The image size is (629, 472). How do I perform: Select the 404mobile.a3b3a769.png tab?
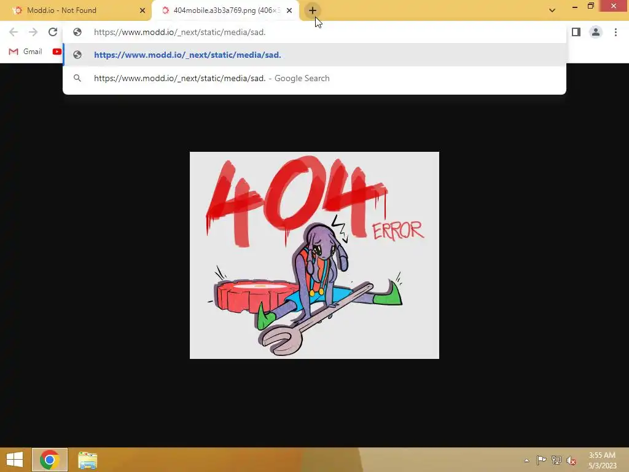(x=226, y=10)
